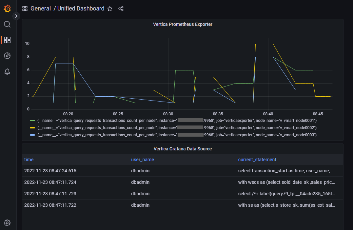Screen dimensions: 353x230
Task: Select the 08:47:24.615 time cell
Action: [x=75, y=171]
